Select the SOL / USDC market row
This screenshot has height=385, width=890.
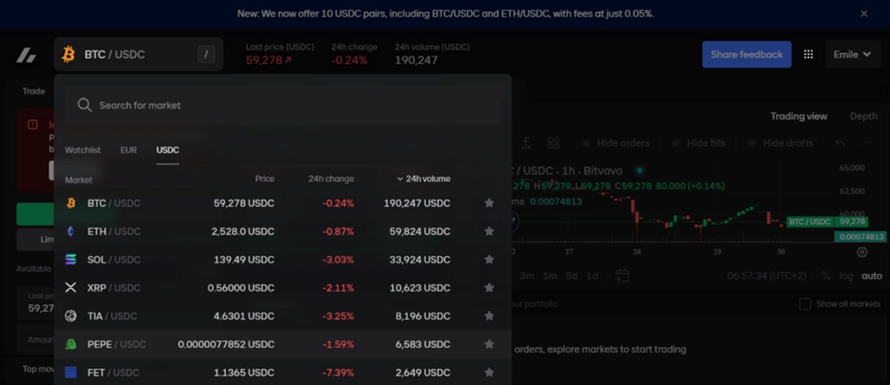(282, 260)
